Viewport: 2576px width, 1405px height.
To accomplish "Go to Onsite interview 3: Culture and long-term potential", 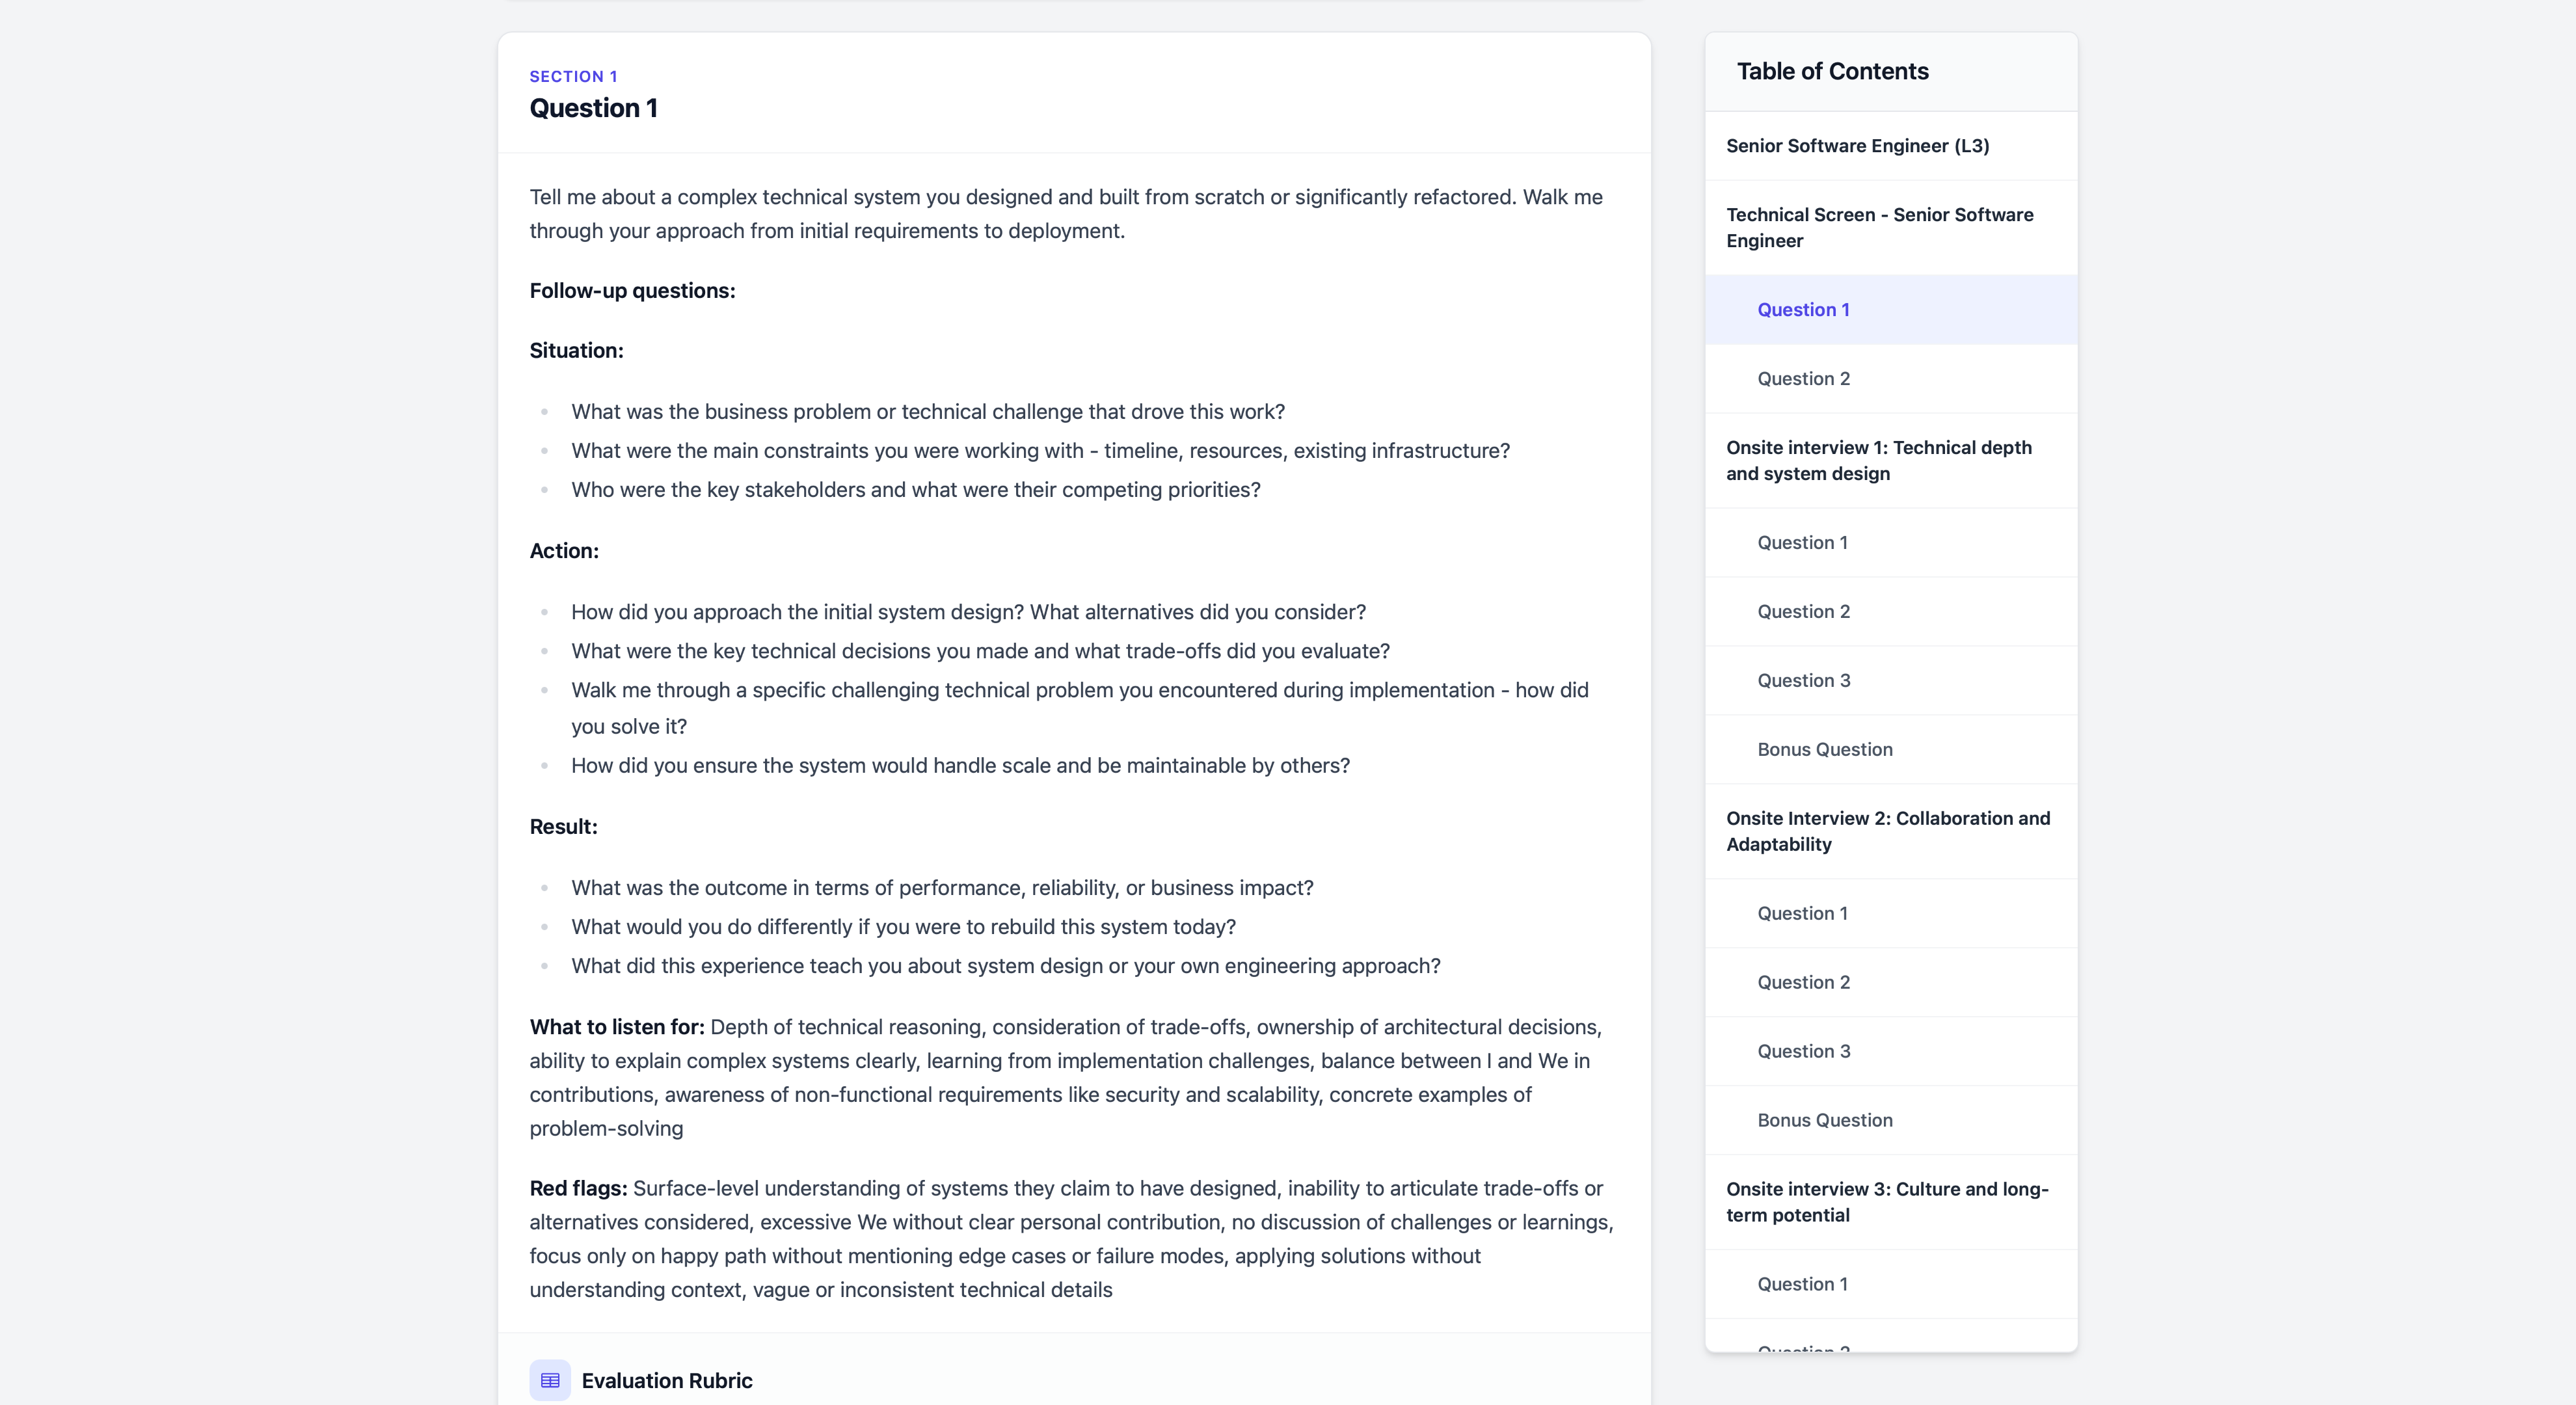I will tap(1886, 1202).
